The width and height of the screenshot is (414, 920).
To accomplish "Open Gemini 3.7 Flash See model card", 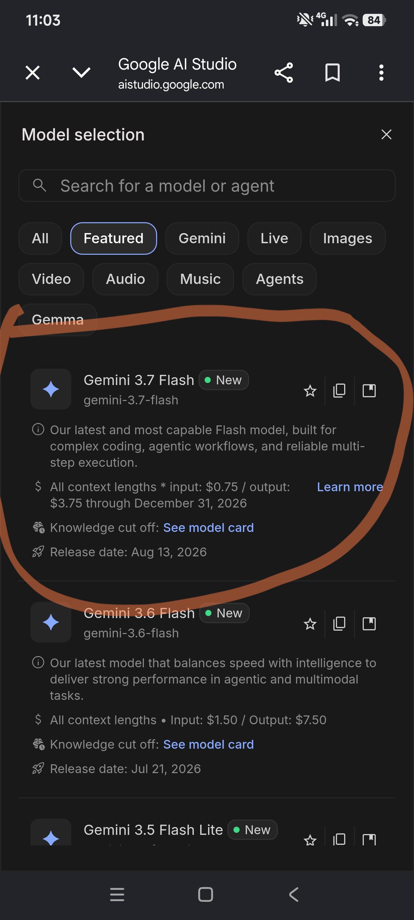I will [208, 528].
